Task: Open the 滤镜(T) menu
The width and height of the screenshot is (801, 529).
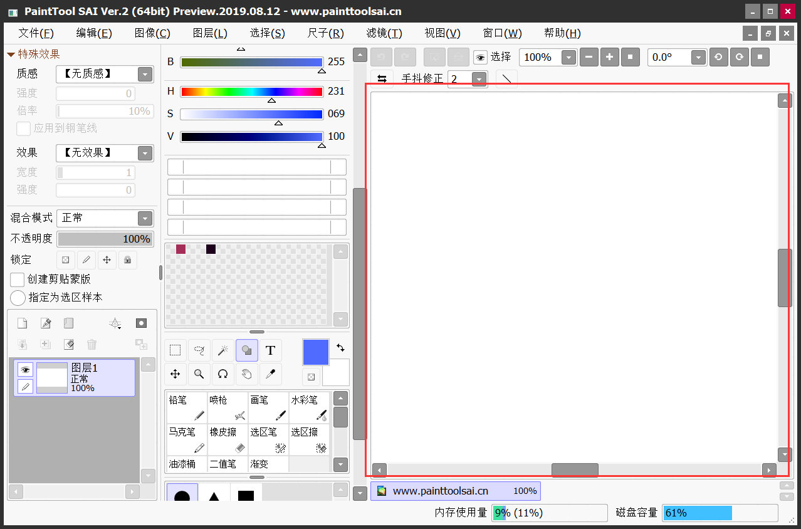Action: (x=384, y=33)
